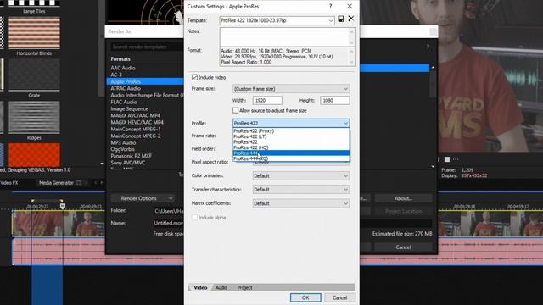Screen dimensions: 543x305
Task: Click Cancel in Render As window
Action: tap(403, 247)
